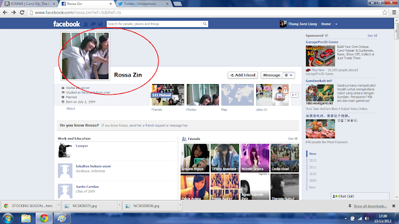Click the facebook logo
This screenshot has width=399, height=224.
[x=67, y=24]
